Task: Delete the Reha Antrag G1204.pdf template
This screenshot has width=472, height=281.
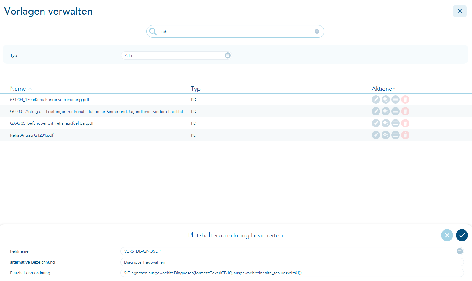Action: 405,135
